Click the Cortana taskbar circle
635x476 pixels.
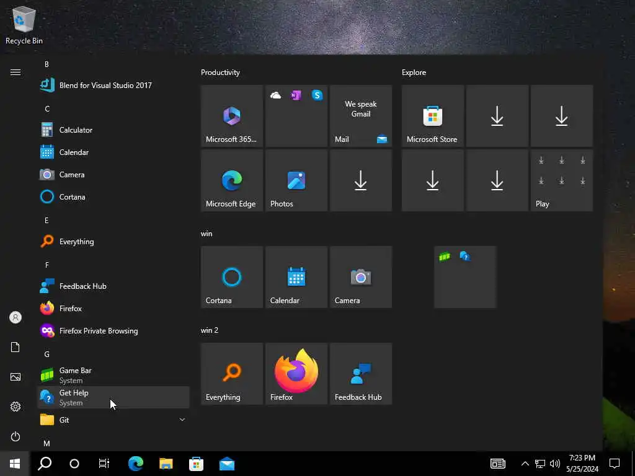click(74, 464)
